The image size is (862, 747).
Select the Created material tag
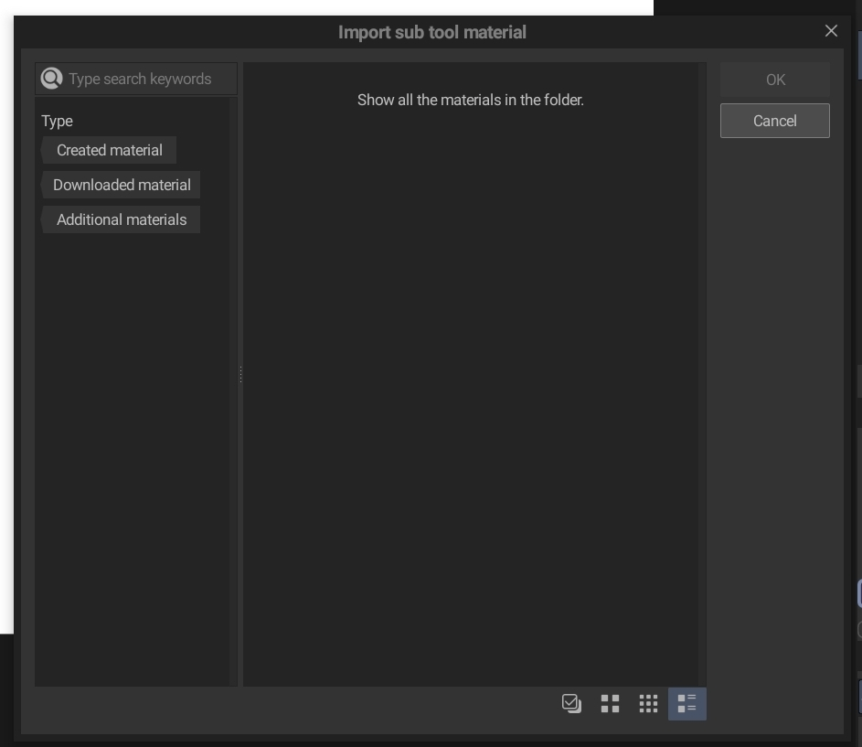tap(109, 150)
